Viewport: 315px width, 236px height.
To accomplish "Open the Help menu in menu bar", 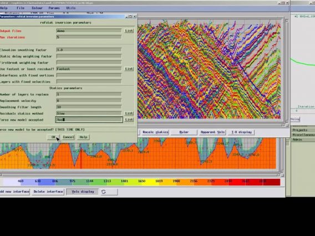I will click(x=4, y=8).
